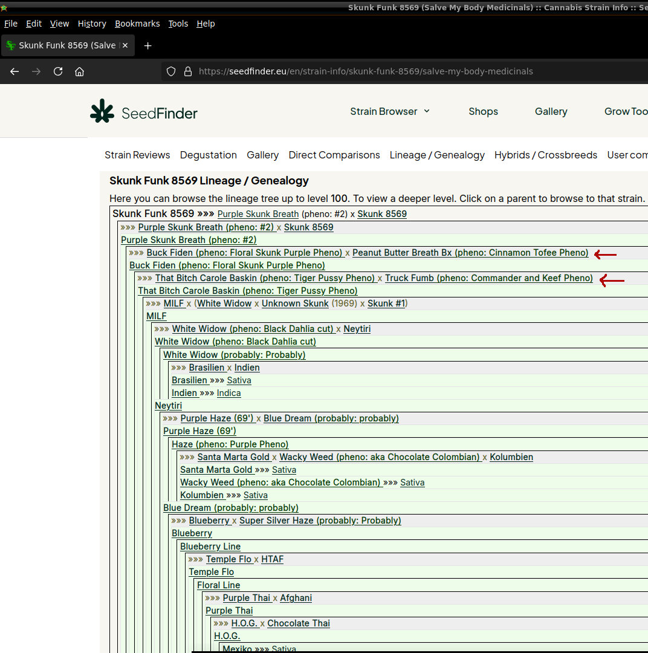Open a new tab with the plus button
648x653 pixels.
pos(148,46)
